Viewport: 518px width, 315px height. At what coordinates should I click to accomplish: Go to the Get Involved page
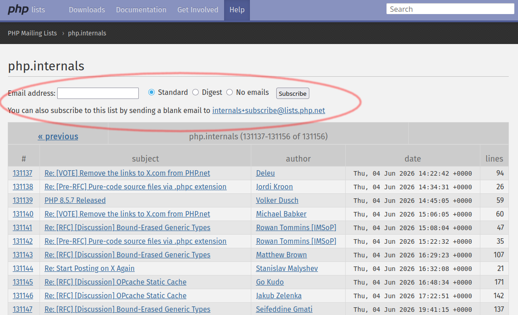point(198,10)
